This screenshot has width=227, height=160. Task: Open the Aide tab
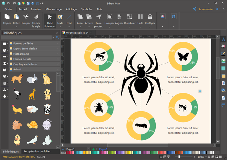[x=99, y=9]
